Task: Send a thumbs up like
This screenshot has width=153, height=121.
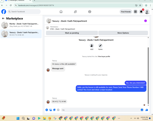Action: [x=147, y=110]
